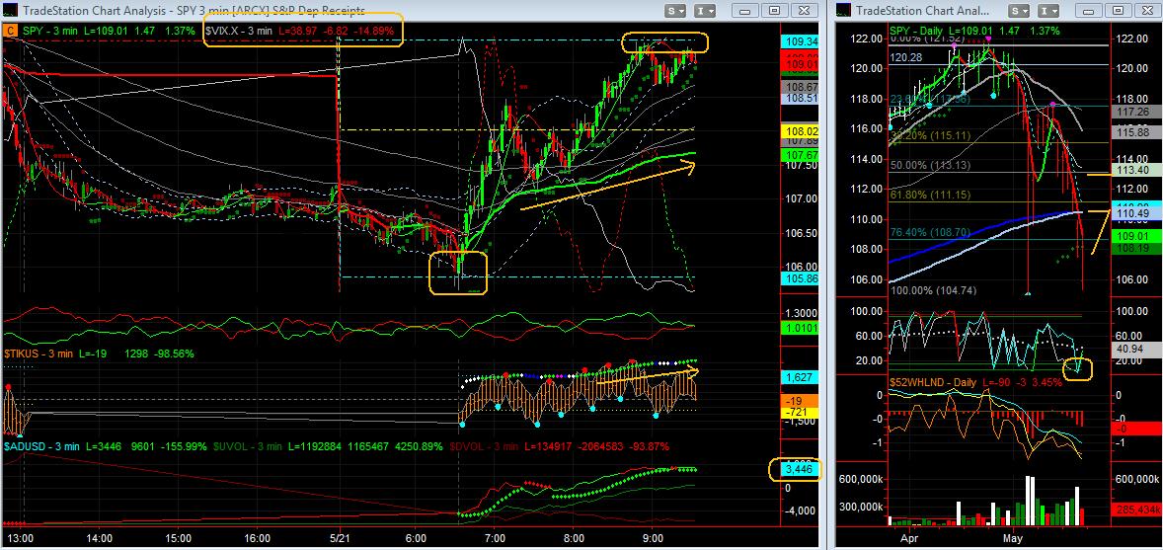Select the '$VIX.X - 3 min' symbol label
The width and height of the screenshot is (1163, 550).
[x=240, y=31]
